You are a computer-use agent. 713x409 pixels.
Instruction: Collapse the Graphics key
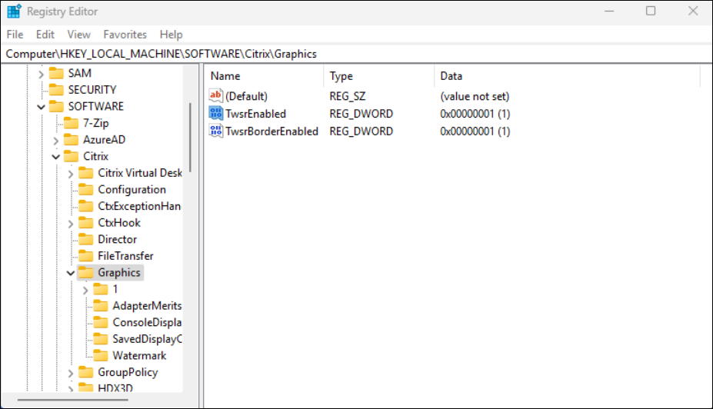tap(71, 273)
